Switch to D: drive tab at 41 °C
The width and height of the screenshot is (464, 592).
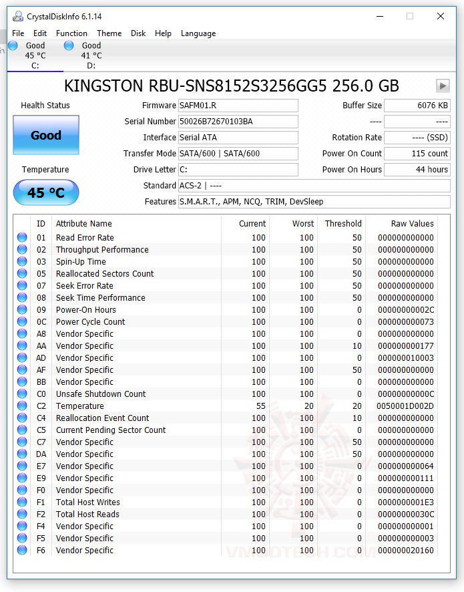point(91,55)
